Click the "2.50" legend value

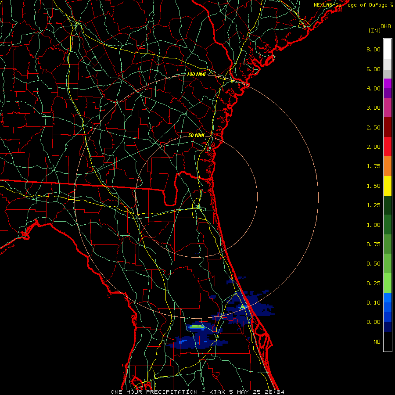pos(373,127)
